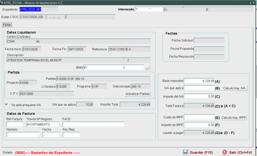257x156 pixels.
Task: Focus the invoice Número field
Action: point(23,135)
